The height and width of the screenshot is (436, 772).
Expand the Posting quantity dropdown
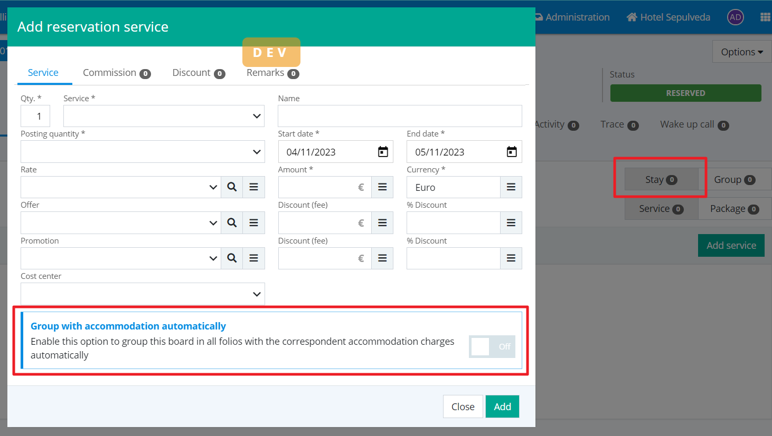click(x=143, y=152)
